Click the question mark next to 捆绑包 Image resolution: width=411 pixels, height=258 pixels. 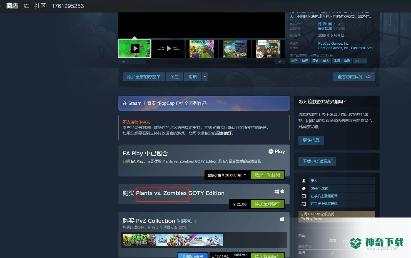pyautogui.click(x=195, y=221)
